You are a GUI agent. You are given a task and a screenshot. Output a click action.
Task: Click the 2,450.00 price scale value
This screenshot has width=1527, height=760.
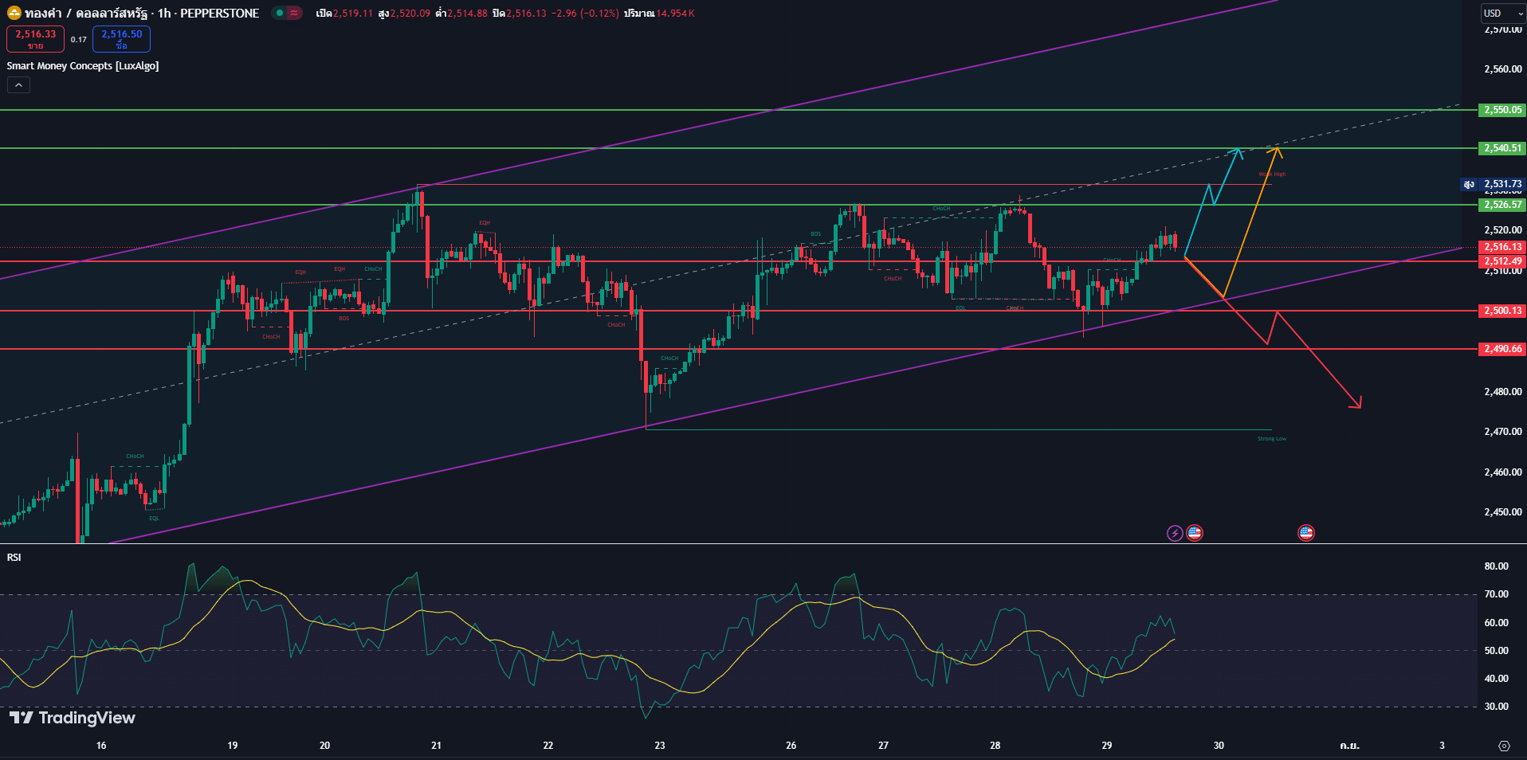click(1502, 512)
